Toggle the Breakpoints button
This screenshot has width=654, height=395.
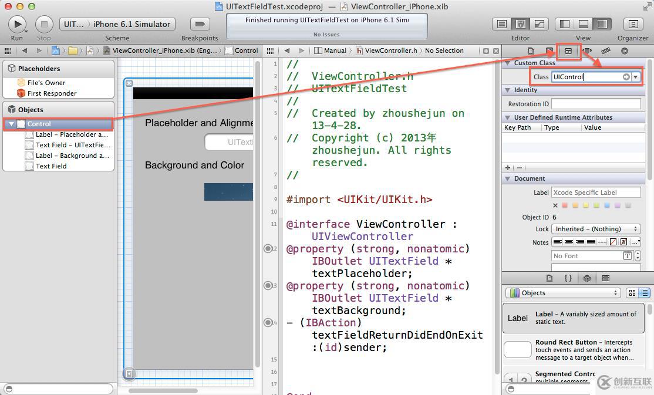point(200,24)
